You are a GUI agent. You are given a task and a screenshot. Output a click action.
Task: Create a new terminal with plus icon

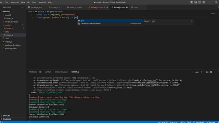pyautogui.click(x=201, y=72)
